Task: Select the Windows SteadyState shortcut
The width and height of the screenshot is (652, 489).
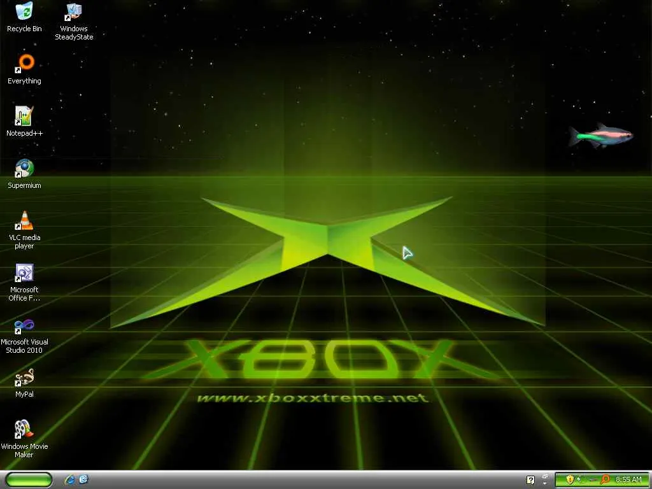Action: click(74, 22)
